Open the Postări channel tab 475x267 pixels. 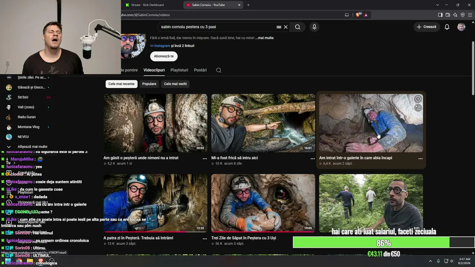(x=200, y=70)
